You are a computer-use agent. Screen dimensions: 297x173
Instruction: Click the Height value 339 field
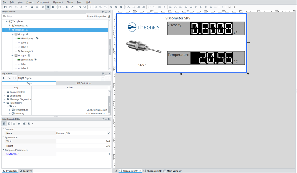pyautogui.click(x=83, y=146)
